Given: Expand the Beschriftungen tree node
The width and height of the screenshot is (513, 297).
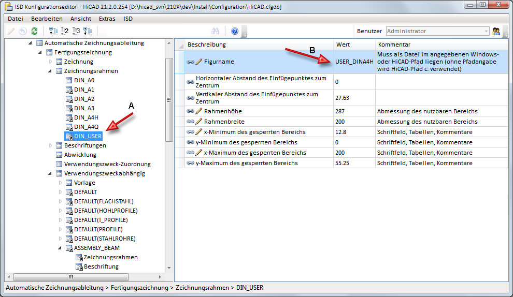Looking at the screenshot, I should click(51, 145).
